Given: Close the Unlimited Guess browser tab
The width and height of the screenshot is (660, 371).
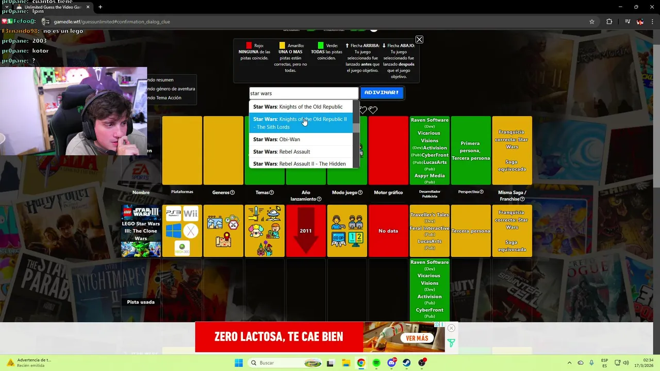Looking at the screenshot, I should click(88, 7).
